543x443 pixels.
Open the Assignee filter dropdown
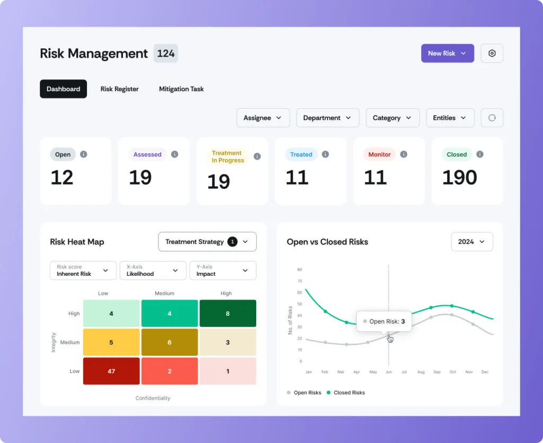[263, 118]
